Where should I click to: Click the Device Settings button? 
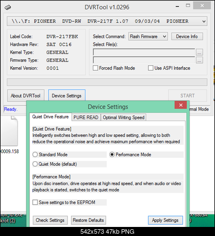[67, 96]
